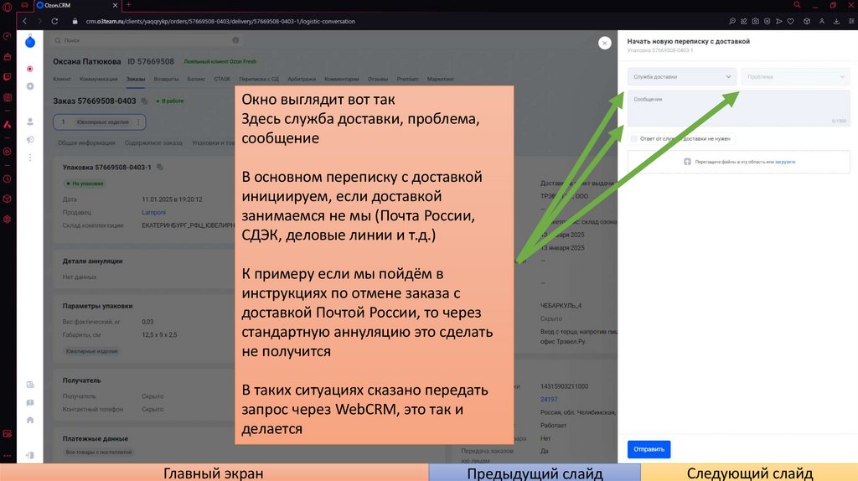This screenshot has height=481, width=858.
Task: Open the Арбитражи tab
Action: point(302,79)
